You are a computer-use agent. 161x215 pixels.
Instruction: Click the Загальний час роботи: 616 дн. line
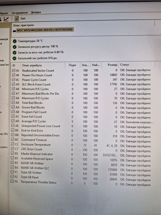pos(37,58)
